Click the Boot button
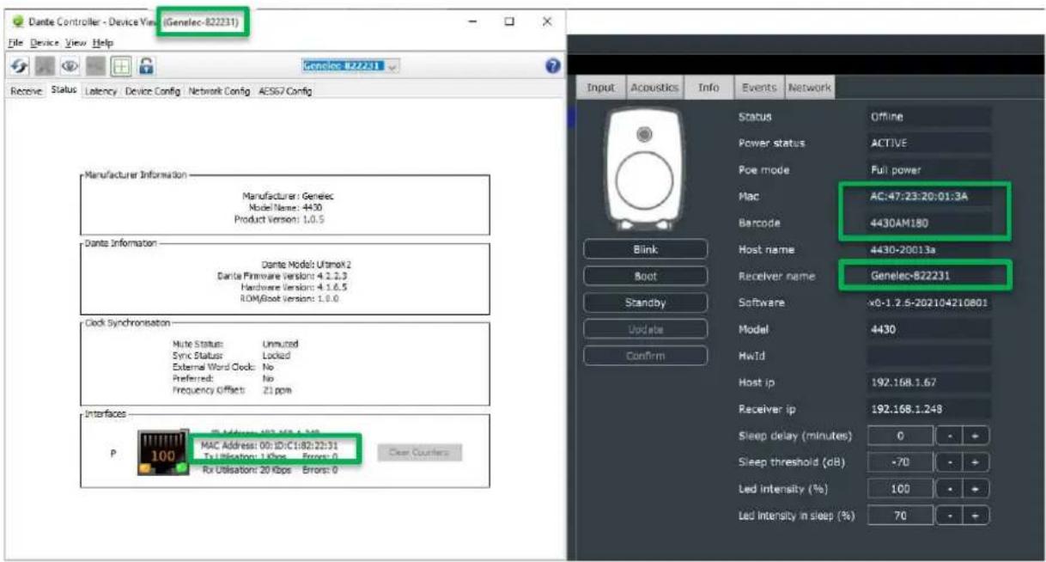1046x562 pixels. (x=646, y=277)
